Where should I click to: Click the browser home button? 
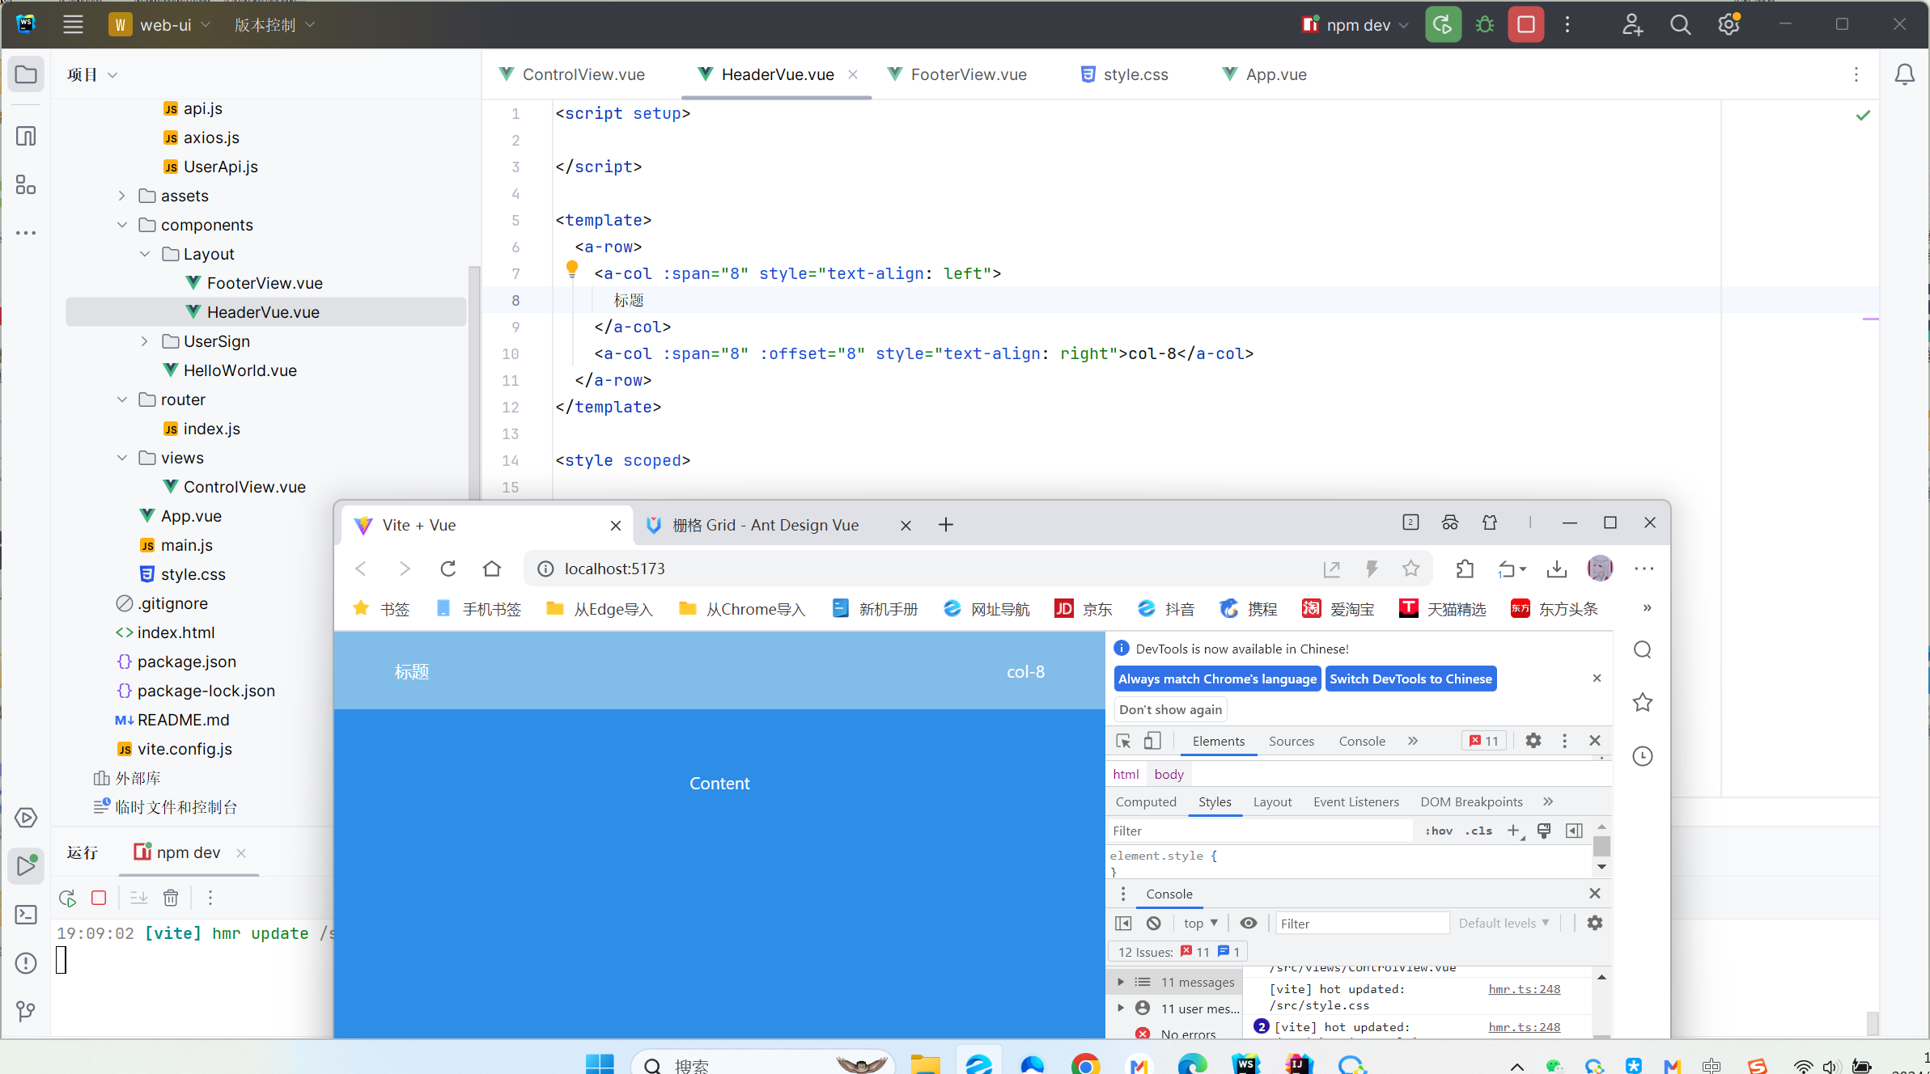492,569
